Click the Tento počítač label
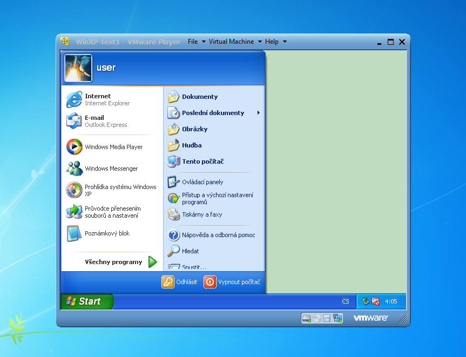 203,161
